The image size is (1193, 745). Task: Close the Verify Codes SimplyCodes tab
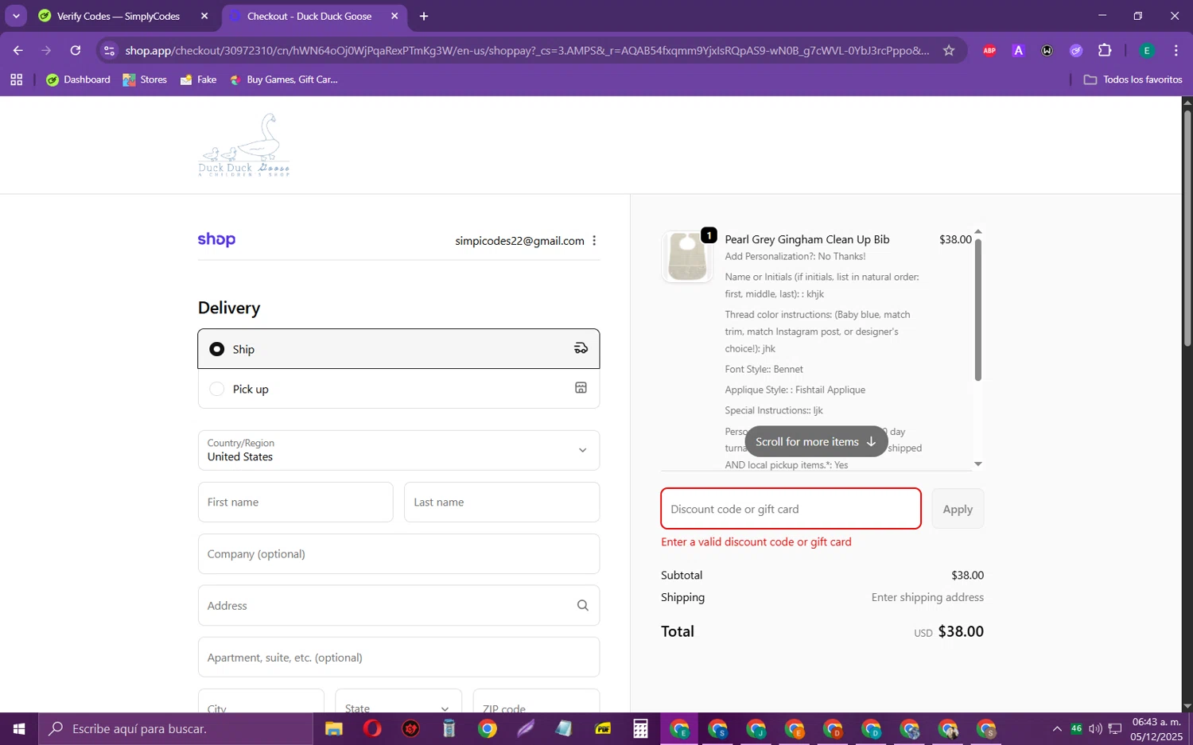click(204, 16)
